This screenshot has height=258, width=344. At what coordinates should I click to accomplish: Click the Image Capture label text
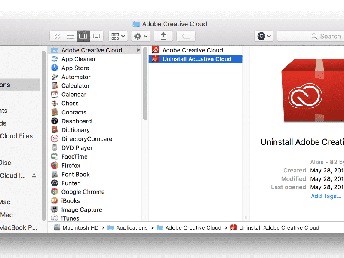coord(82,209)
